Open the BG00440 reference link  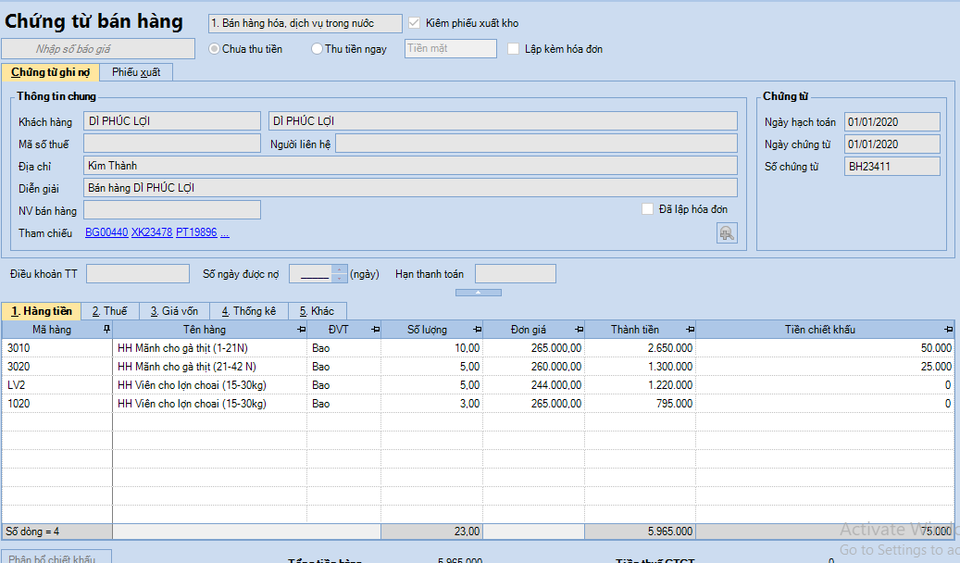106,232
